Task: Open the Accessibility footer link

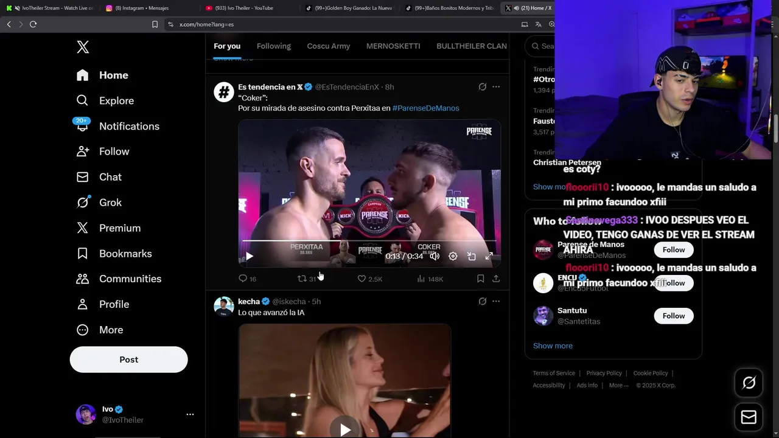Action: click(x=549, y=386)
